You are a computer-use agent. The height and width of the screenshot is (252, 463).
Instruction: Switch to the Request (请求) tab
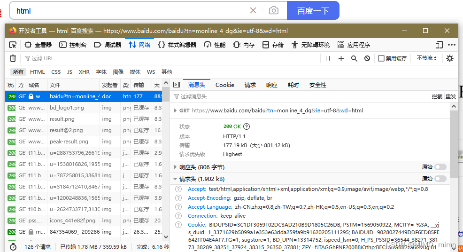(x=250, y=85)
